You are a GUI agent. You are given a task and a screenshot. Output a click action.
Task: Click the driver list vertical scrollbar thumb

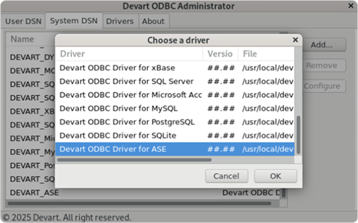[x=298, y=135]
